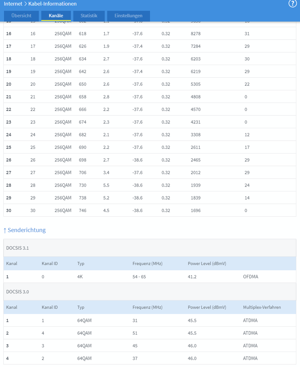Image resolution: width=300 pixels, height=367 pixels.
Task: Click the Kabel-Informationen breadcrumb title
Action: click(53, 4)
